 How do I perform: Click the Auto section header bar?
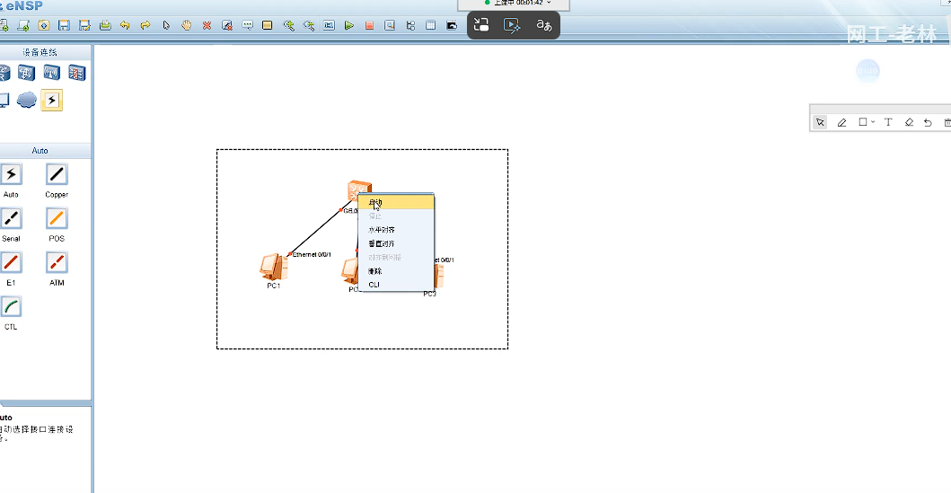click(40, 150)
